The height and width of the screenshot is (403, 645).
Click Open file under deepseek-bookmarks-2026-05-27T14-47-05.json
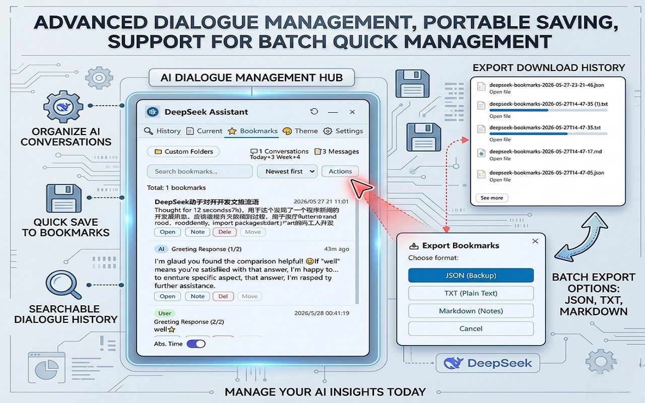click(500, 180)
